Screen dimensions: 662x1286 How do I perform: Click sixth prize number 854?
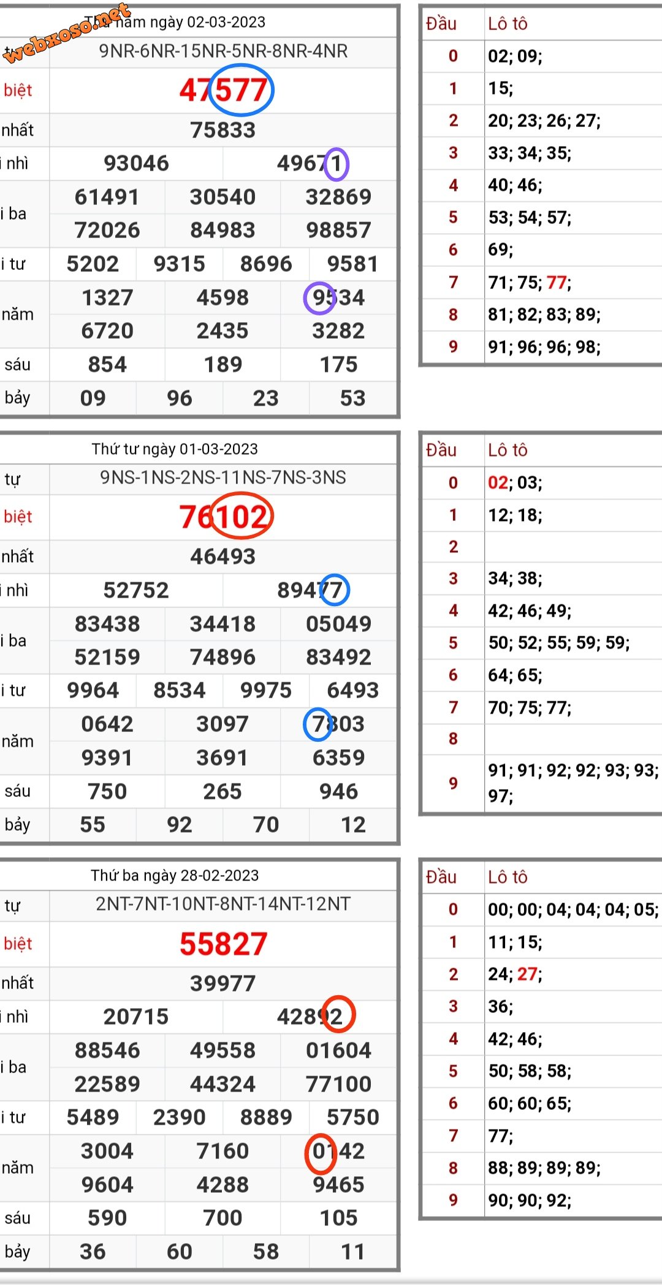point(107,364)
